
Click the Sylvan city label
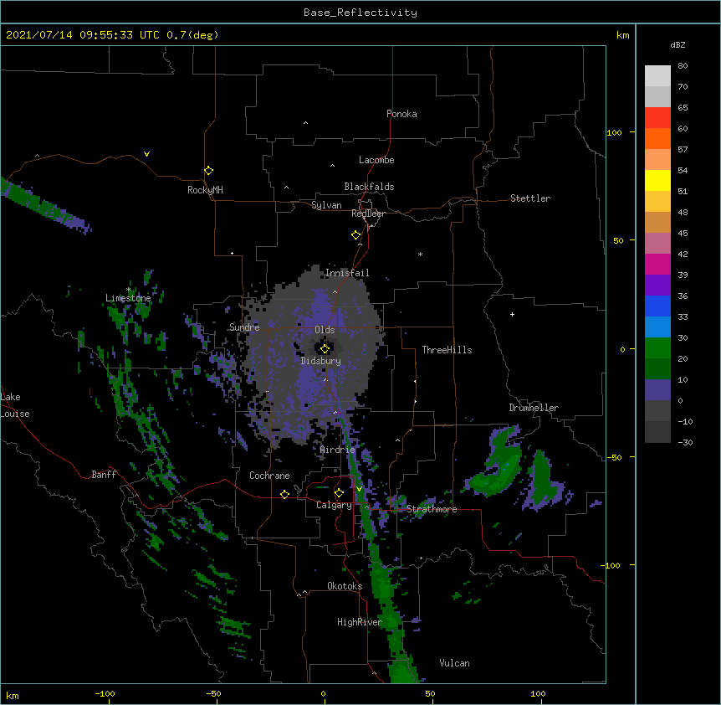coord(326,205)
